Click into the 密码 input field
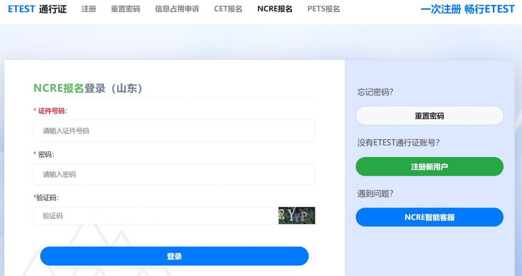The image size is (522, 276). point(174,174)
